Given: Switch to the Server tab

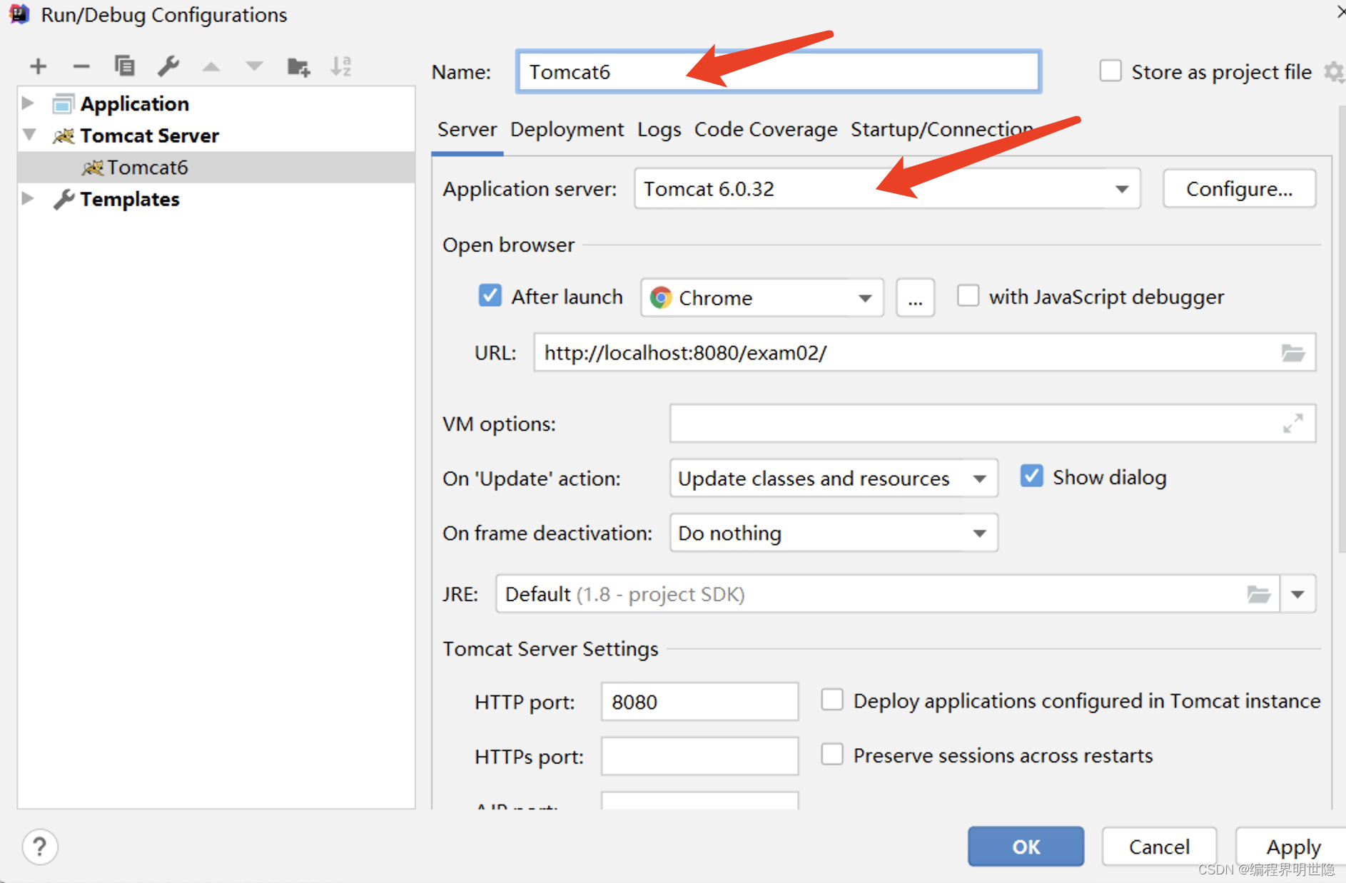Looking at the screenshot, I should pyautogui.click(x=467, y=130).
